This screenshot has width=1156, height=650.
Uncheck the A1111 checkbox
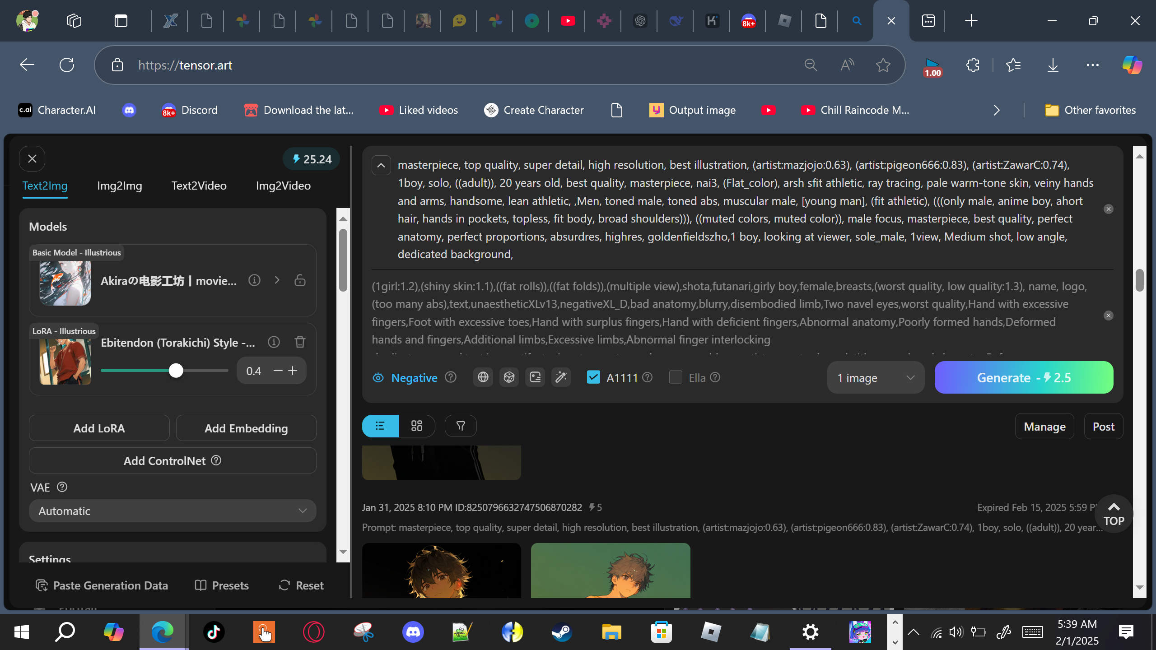click(593, 377)
